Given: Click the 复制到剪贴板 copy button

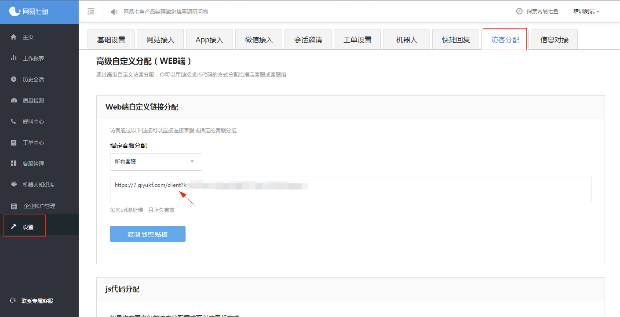Looking at the screenshot, I should pos(147,233).
